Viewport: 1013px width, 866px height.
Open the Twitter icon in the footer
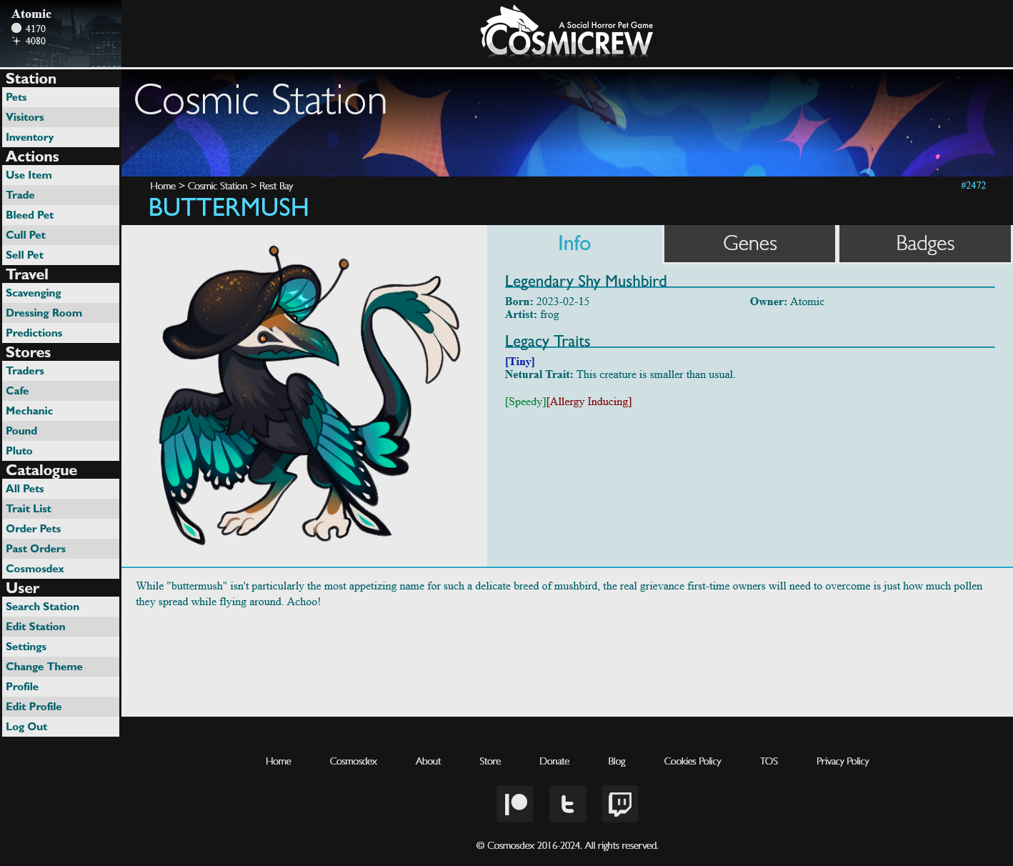567,804
